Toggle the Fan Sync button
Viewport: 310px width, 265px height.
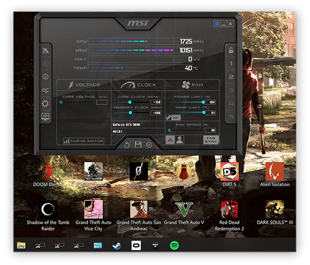coord(211,140)
